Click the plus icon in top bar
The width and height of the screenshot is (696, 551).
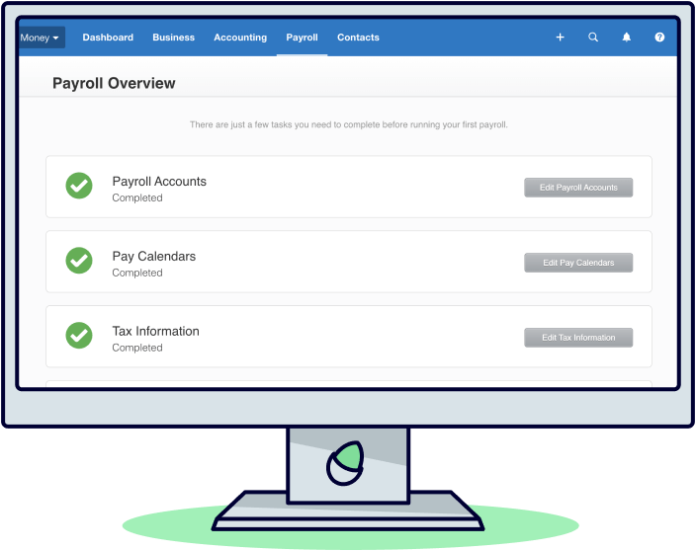click(x=560, y=38)
